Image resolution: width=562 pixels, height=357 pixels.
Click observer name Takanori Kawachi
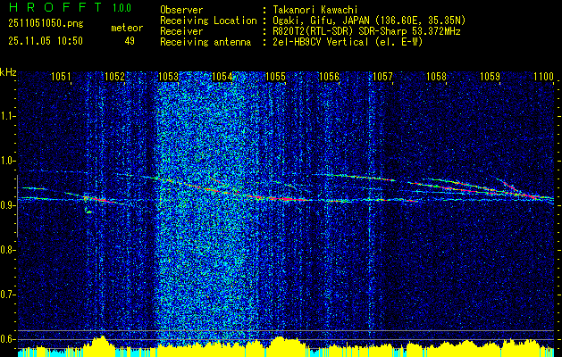tap(315, 10)
